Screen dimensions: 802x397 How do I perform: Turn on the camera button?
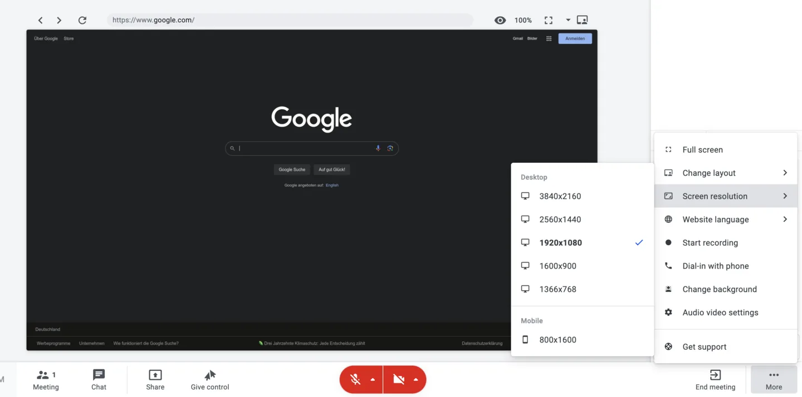(399, 380)
